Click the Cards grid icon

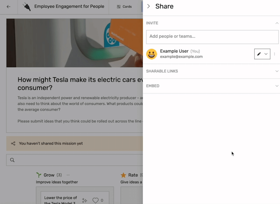tap(118, 7)
